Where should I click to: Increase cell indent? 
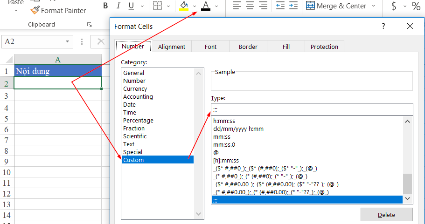(x=293, y=6)
